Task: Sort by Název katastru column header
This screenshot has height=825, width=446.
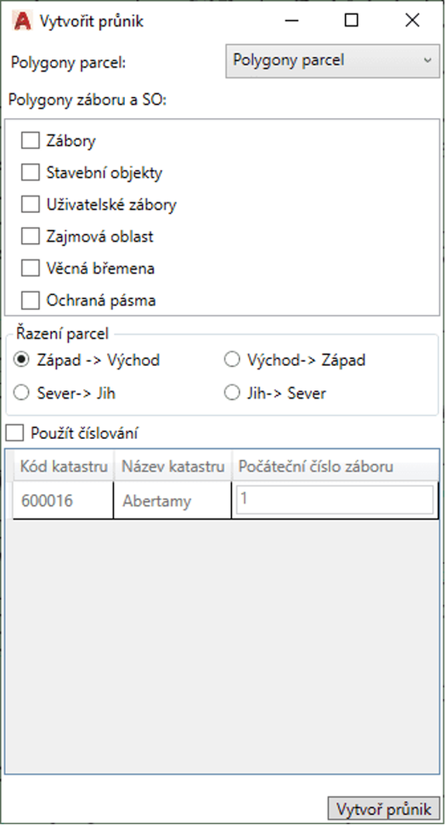Action: (x=173, y=466)
